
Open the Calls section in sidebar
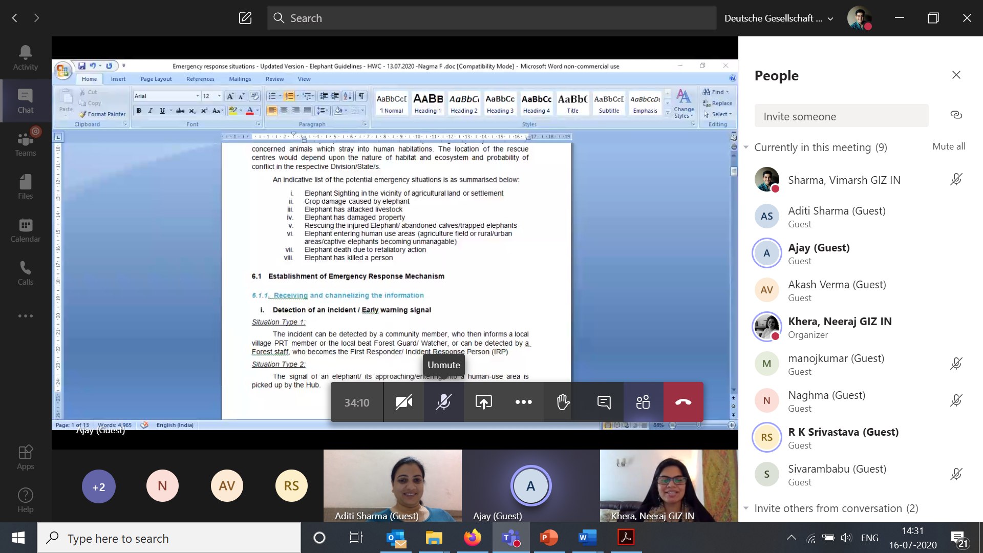[25, 273]
